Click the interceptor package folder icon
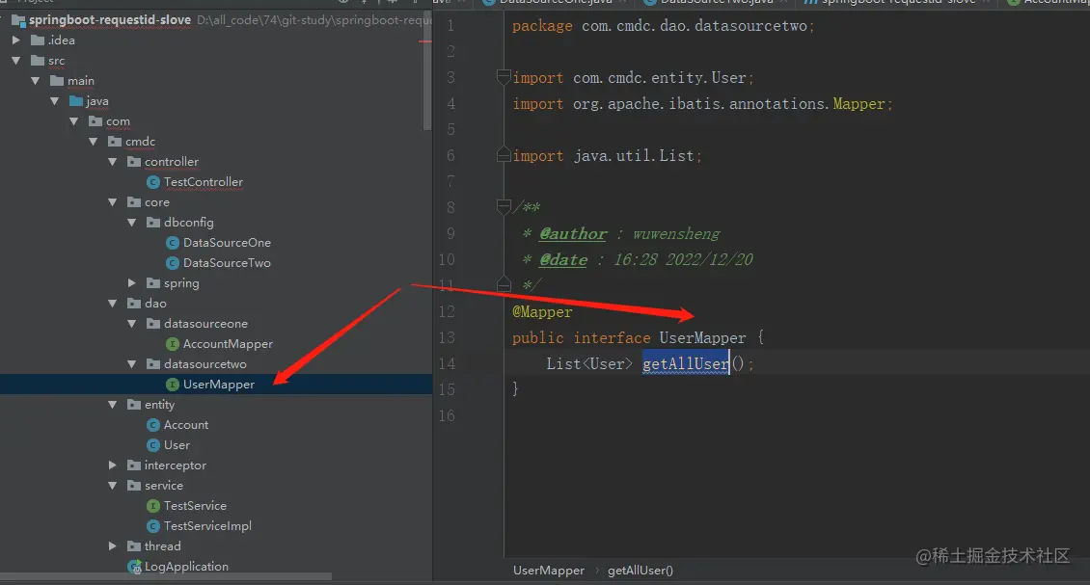This screenshot has height=585, width=1090. (134, 465)
